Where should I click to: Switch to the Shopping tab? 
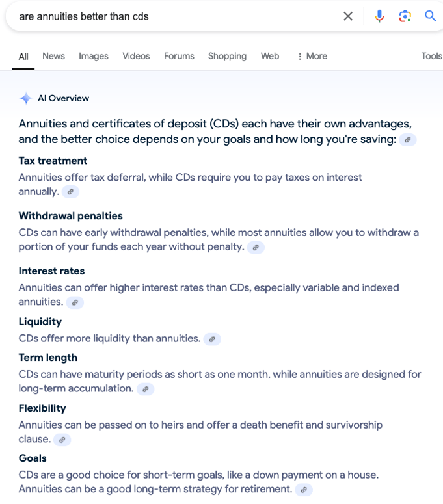[227, 56]
